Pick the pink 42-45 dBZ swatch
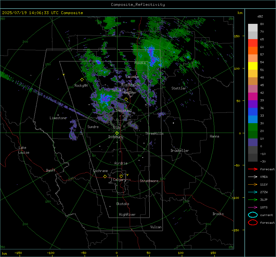276x257 pixels. (x=253, y=89)
